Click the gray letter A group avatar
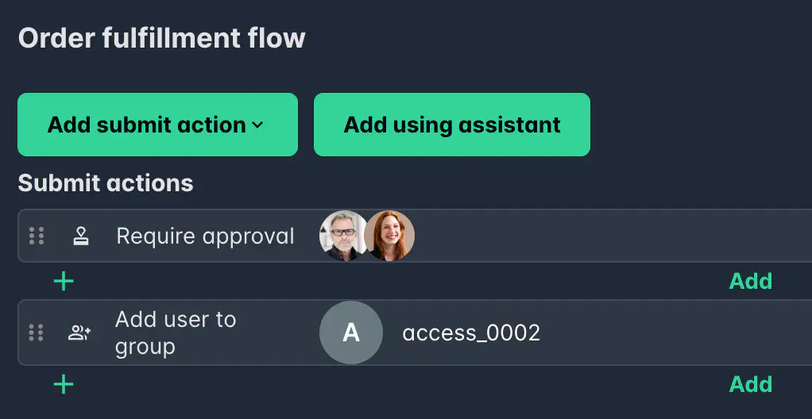The image size is (812, 419). tap(351, 333)
